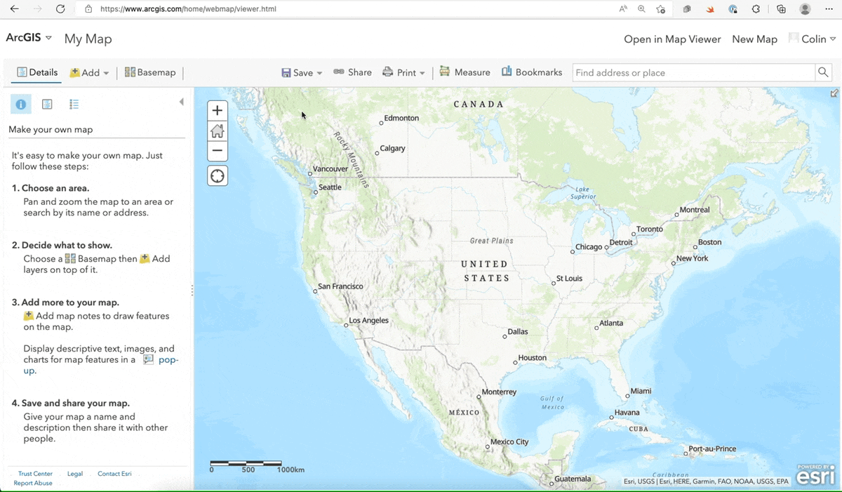Click the search magnifier button
Viewport: 842px width, 492px height.
click(824, 72)
